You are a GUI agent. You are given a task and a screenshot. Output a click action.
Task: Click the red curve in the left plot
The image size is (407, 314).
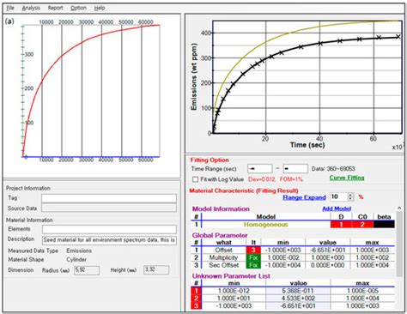[62, 57]
